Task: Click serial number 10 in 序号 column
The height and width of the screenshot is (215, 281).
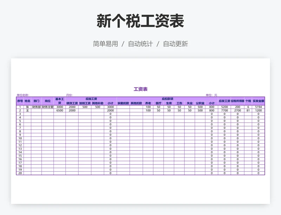Action: click(20, 139)
